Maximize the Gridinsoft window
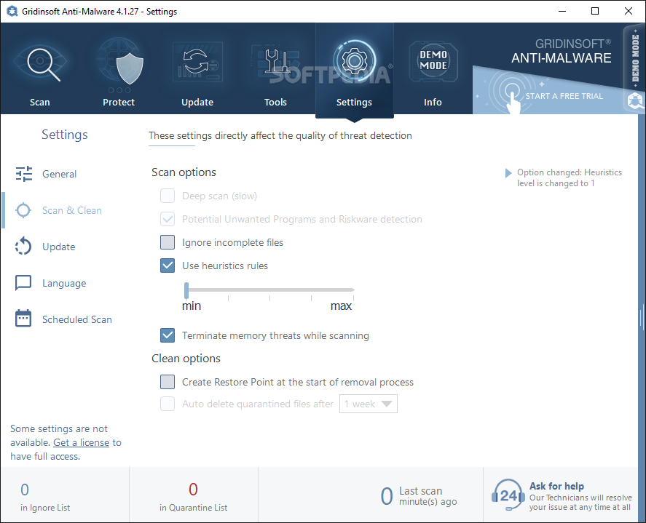Image resolution: width=646 pixels, height=523 pixels. coord(595,11)
